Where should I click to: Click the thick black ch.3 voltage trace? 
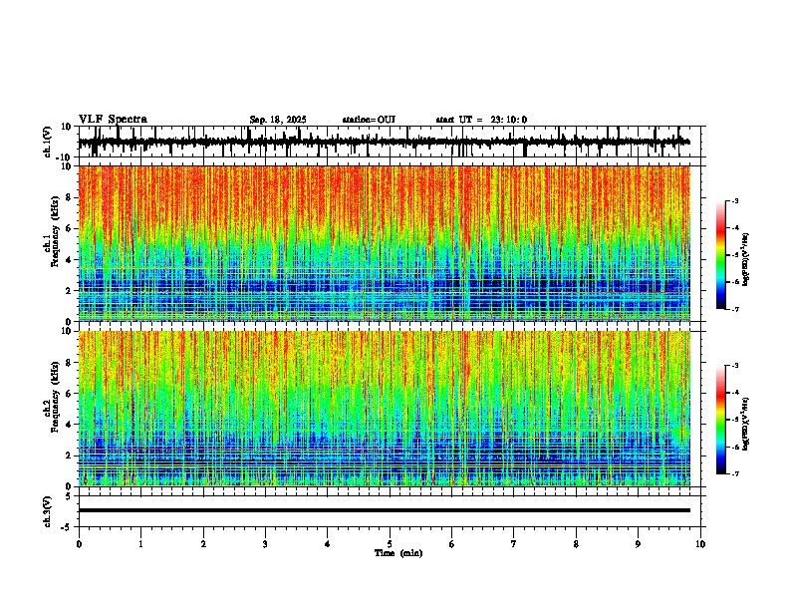pos(385,510)
